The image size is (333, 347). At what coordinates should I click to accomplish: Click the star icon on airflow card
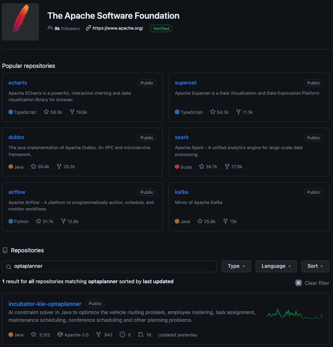coord(39,221)
